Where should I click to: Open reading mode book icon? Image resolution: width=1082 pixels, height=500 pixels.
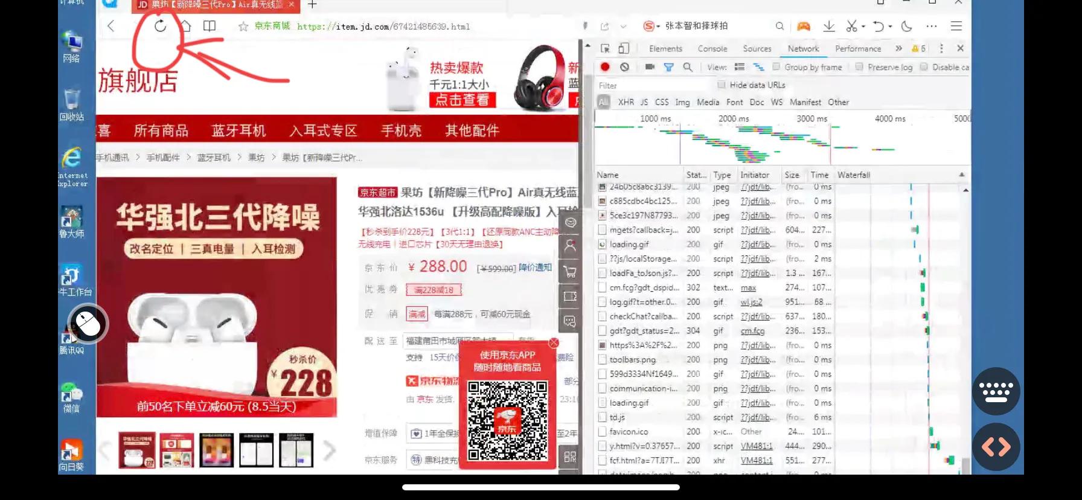click(x=210, y=26)
